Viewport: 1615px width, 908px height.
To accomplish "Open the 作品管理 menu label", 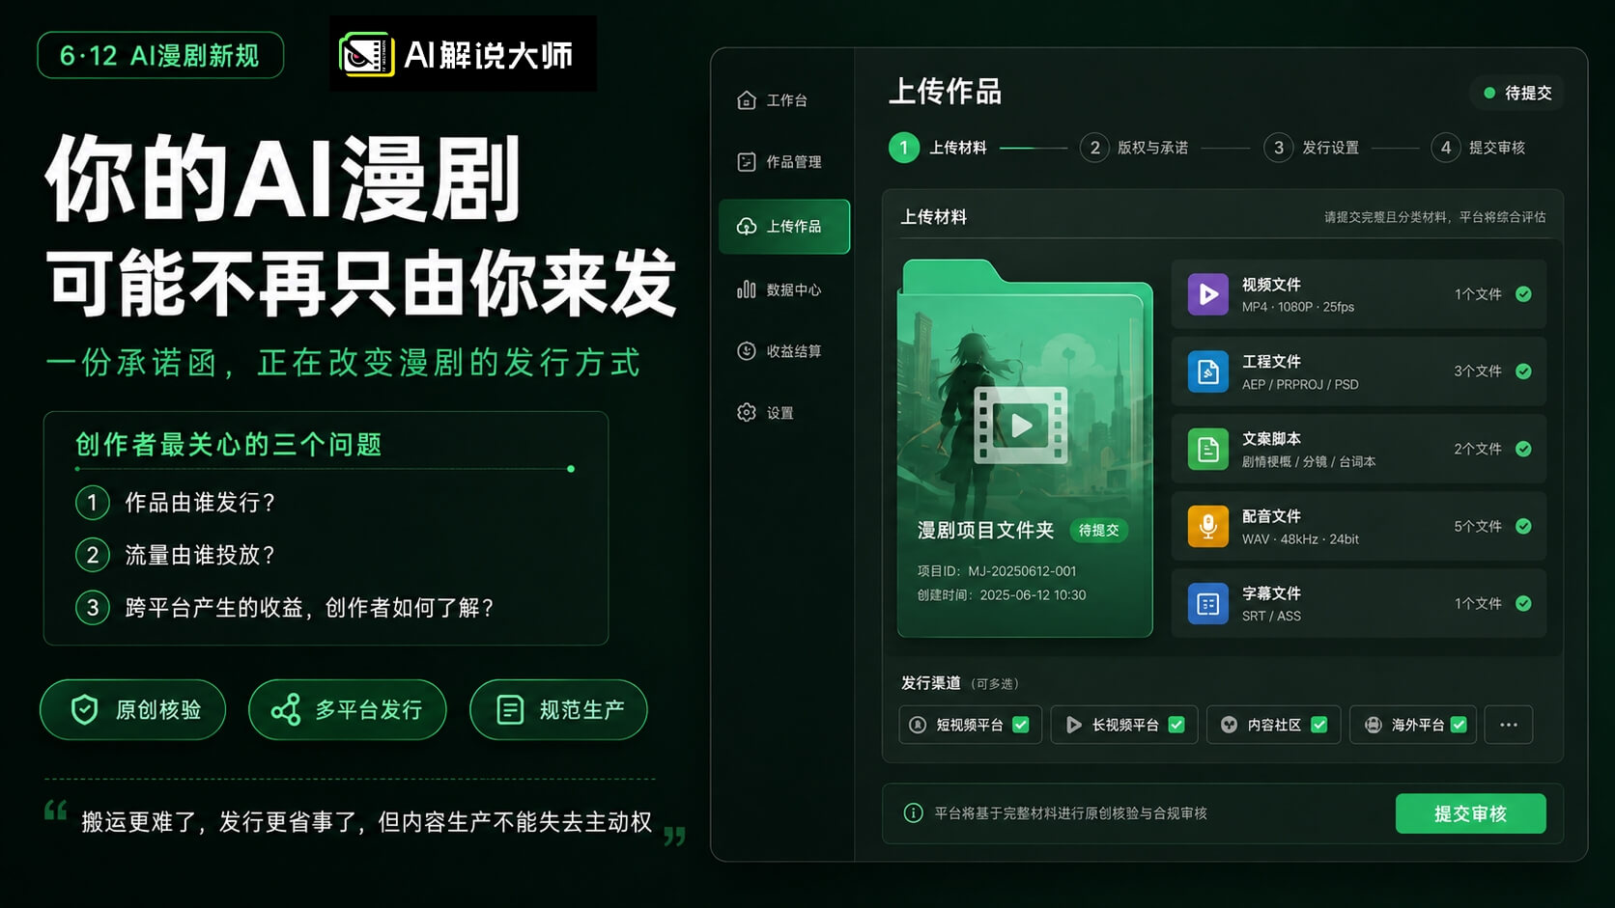I will click(794, 162).
